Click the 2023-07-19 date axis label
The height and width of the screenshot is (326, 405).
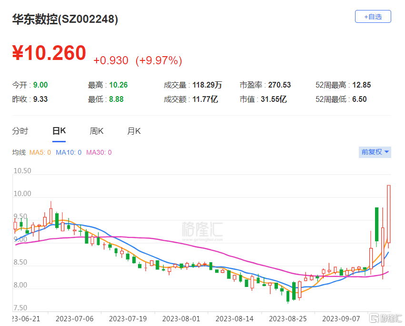click(128, 319)
